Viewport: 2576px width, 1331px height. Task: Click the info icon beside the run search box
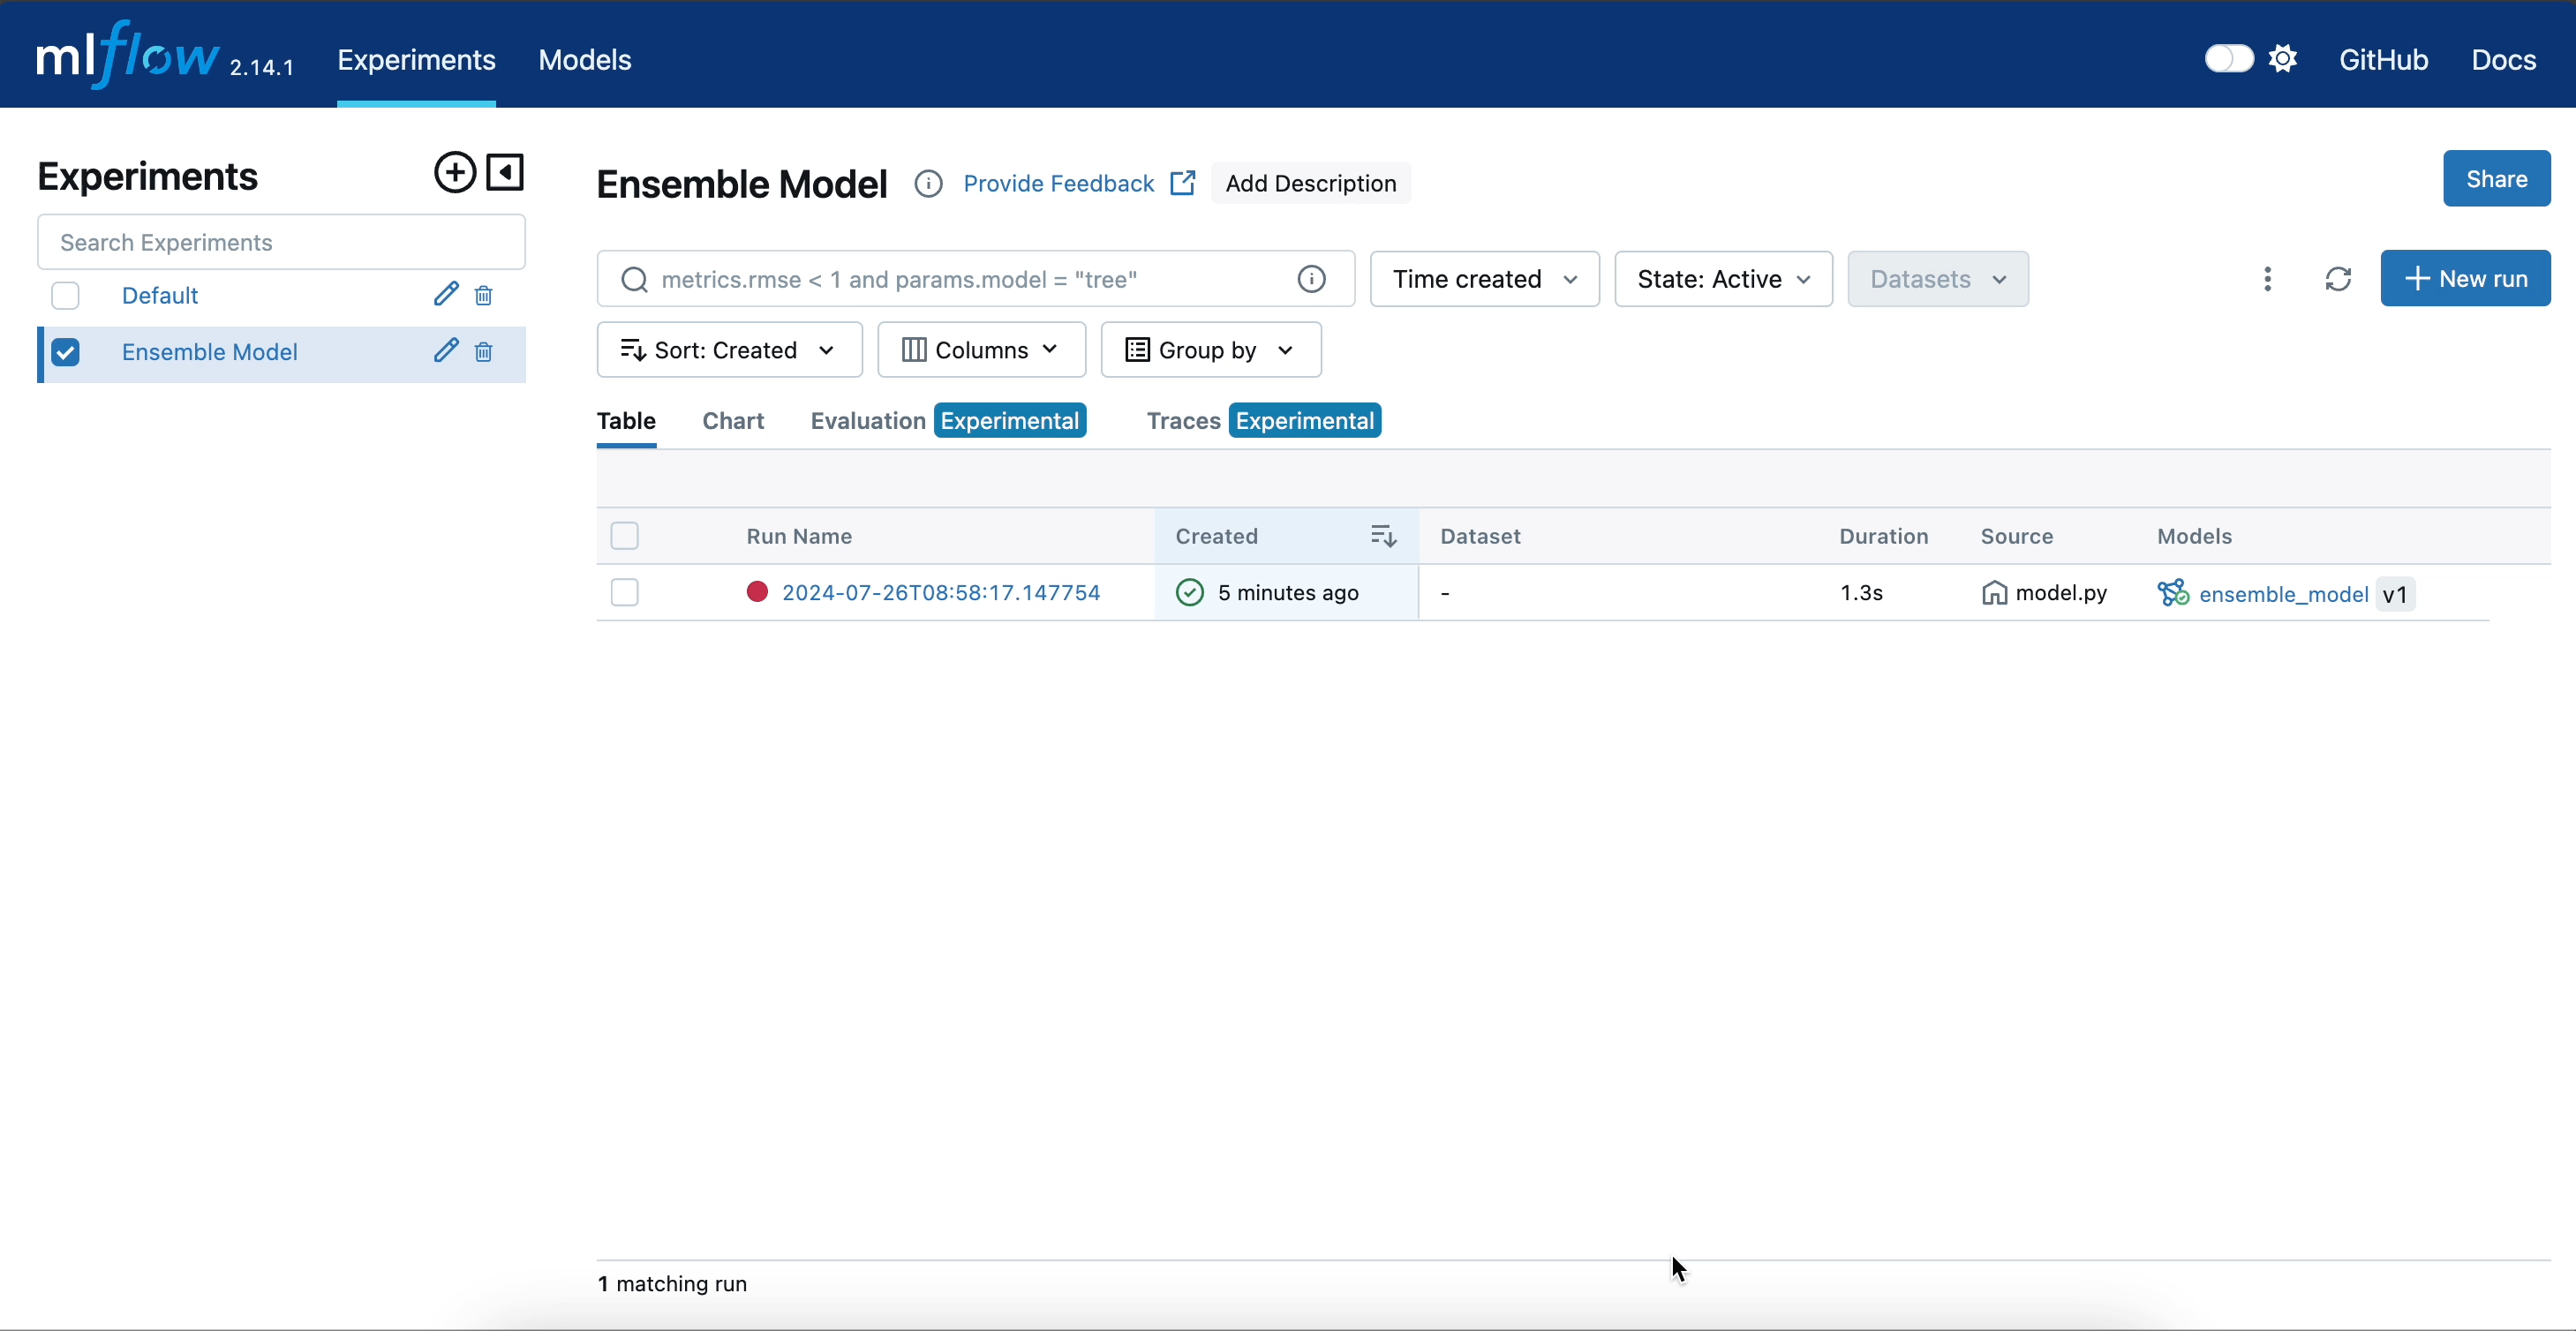(1310, 279)
